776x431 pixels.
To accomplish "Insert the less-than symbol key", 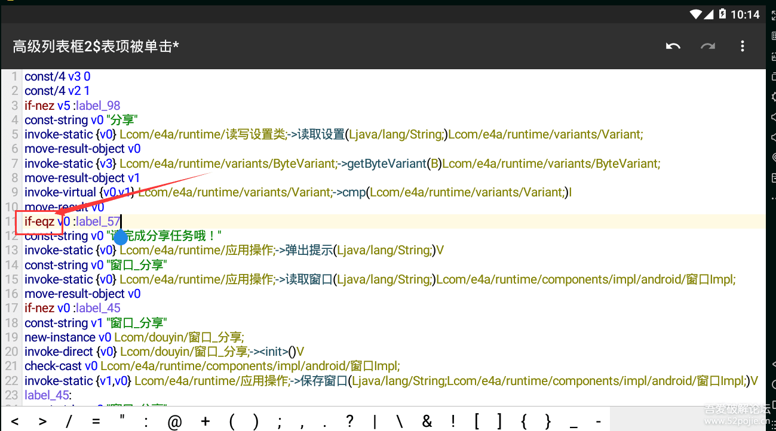I will pos(15,422).
